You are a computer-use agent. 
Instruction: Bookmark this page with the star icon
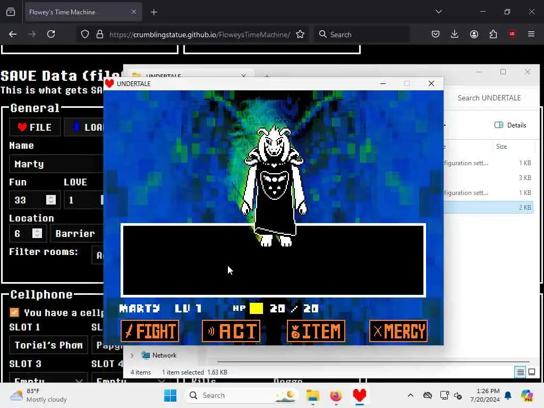(300, 35)
